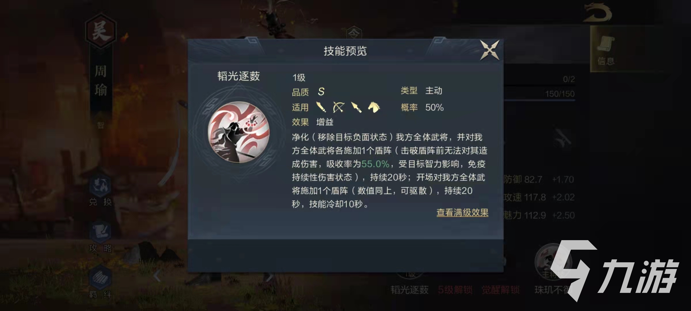Go to the previous hero using the left arrow

pyautogui.click(x=157, y=276)
